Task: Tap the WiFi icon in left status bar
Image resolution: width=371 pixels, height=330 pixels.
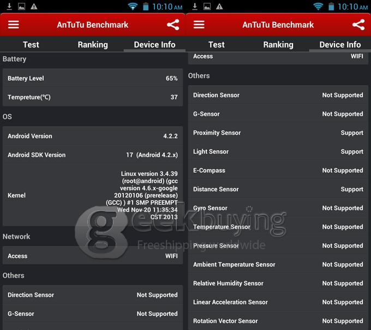Action: [x=133, y=7]
